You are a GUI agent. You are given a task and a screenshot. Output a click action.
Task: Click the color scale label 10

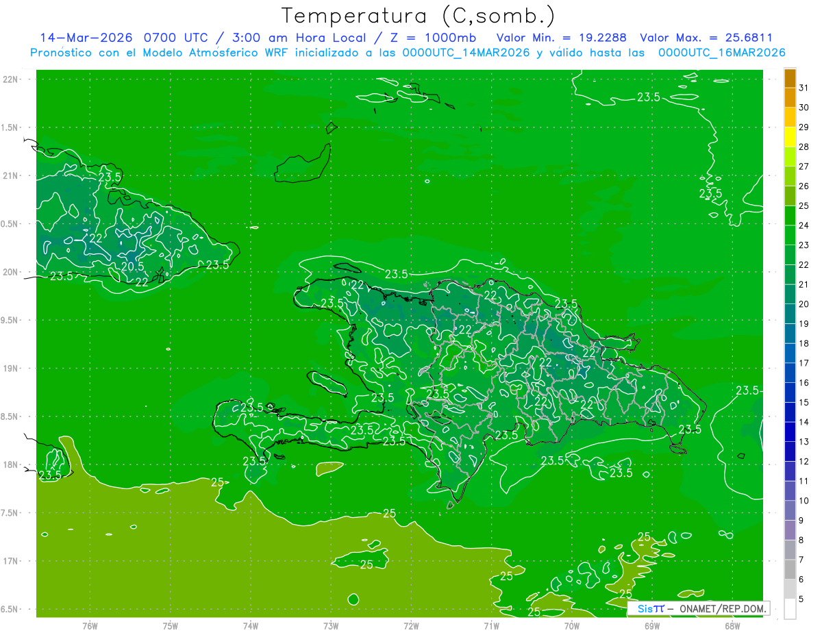click(804, 501)
